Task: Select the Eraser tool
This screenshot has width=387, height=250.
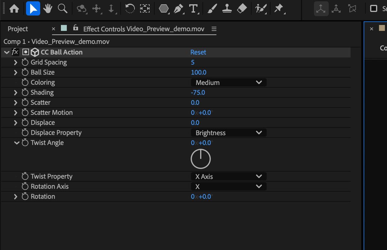Action: [x=242, y=9]
